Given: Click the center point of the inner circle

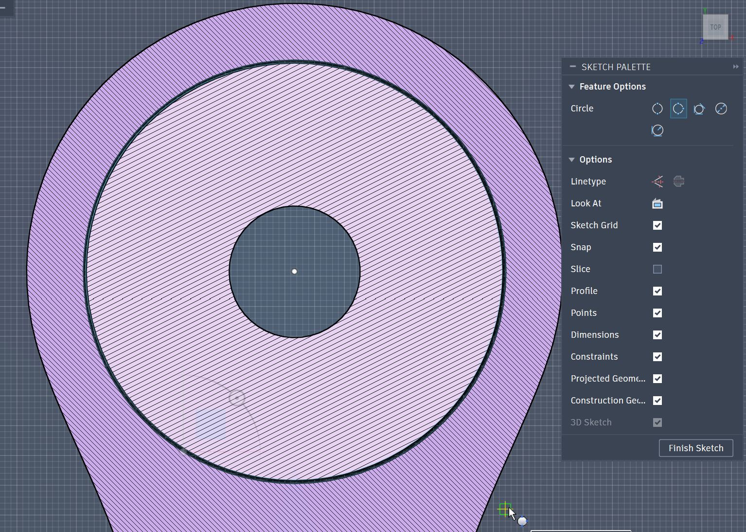Looking at the screenshot, I should [294, 271].
